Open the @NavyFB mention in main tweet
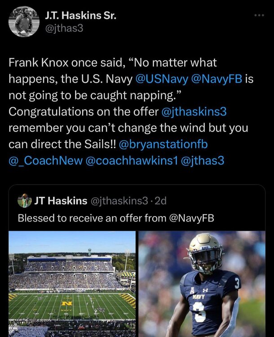This screenshot has width=274, height=337. pos(217,79)
